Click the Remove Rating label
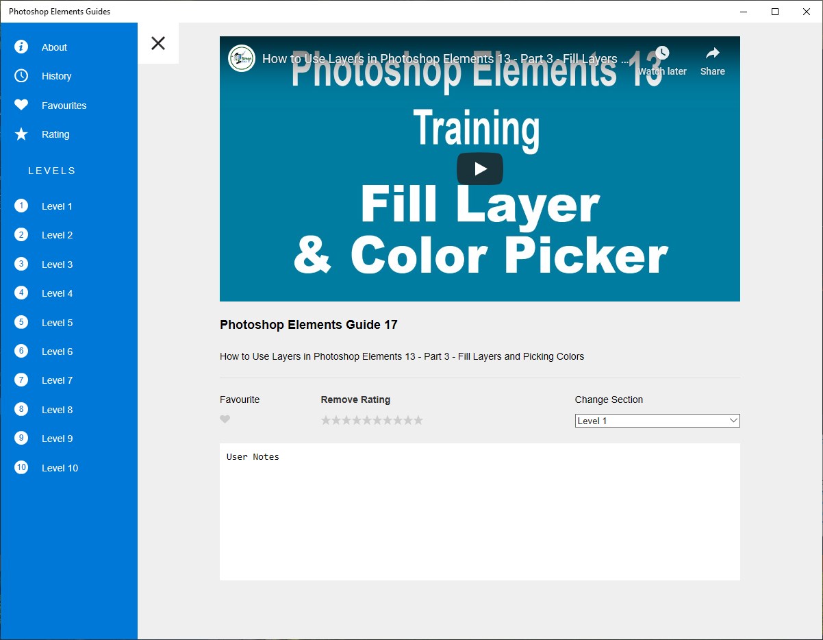 [355, 399]
